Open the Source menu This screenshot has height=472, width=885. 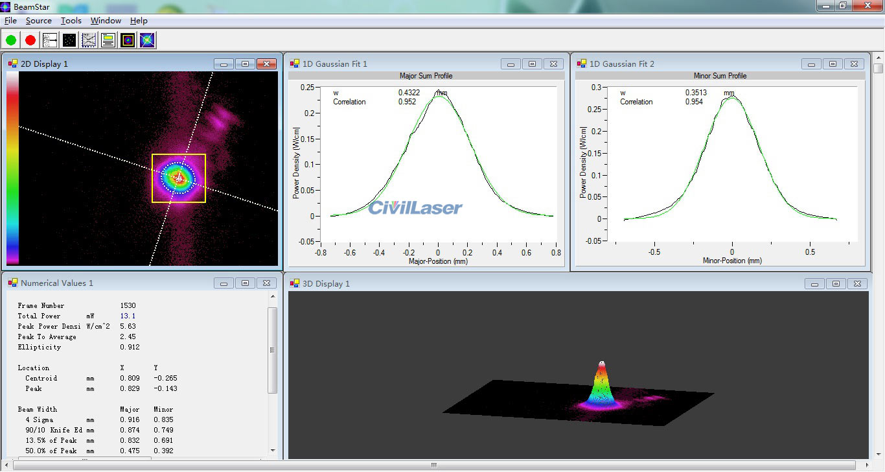click(38, 20)
